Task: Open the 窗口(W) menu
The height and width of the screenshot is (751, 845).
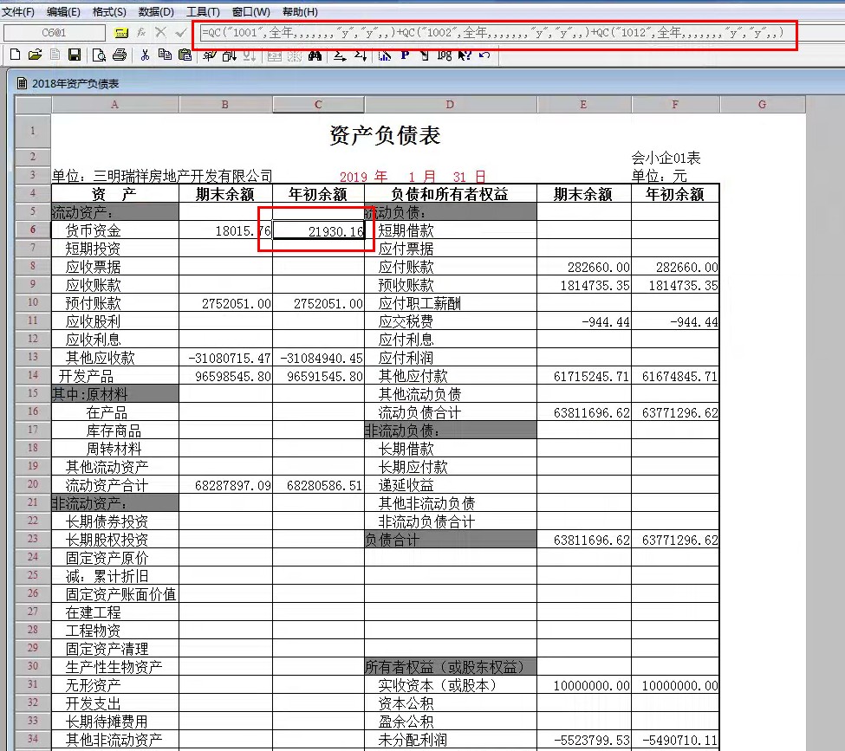Action: point(250,12)
